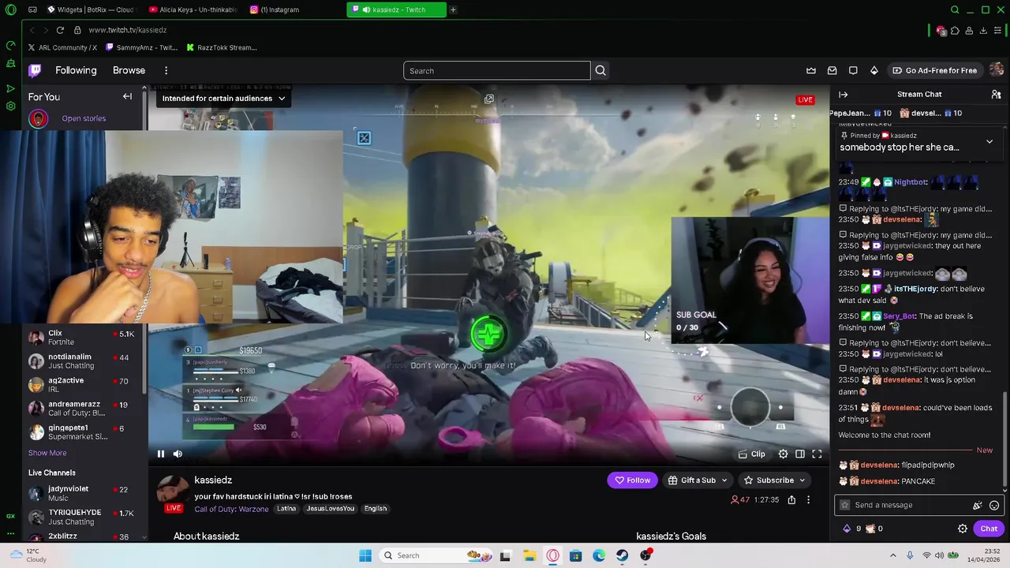The image size is (1010, 568).
Task: Click the search magnifier button next to the Twitch search field
Action: 600,70
